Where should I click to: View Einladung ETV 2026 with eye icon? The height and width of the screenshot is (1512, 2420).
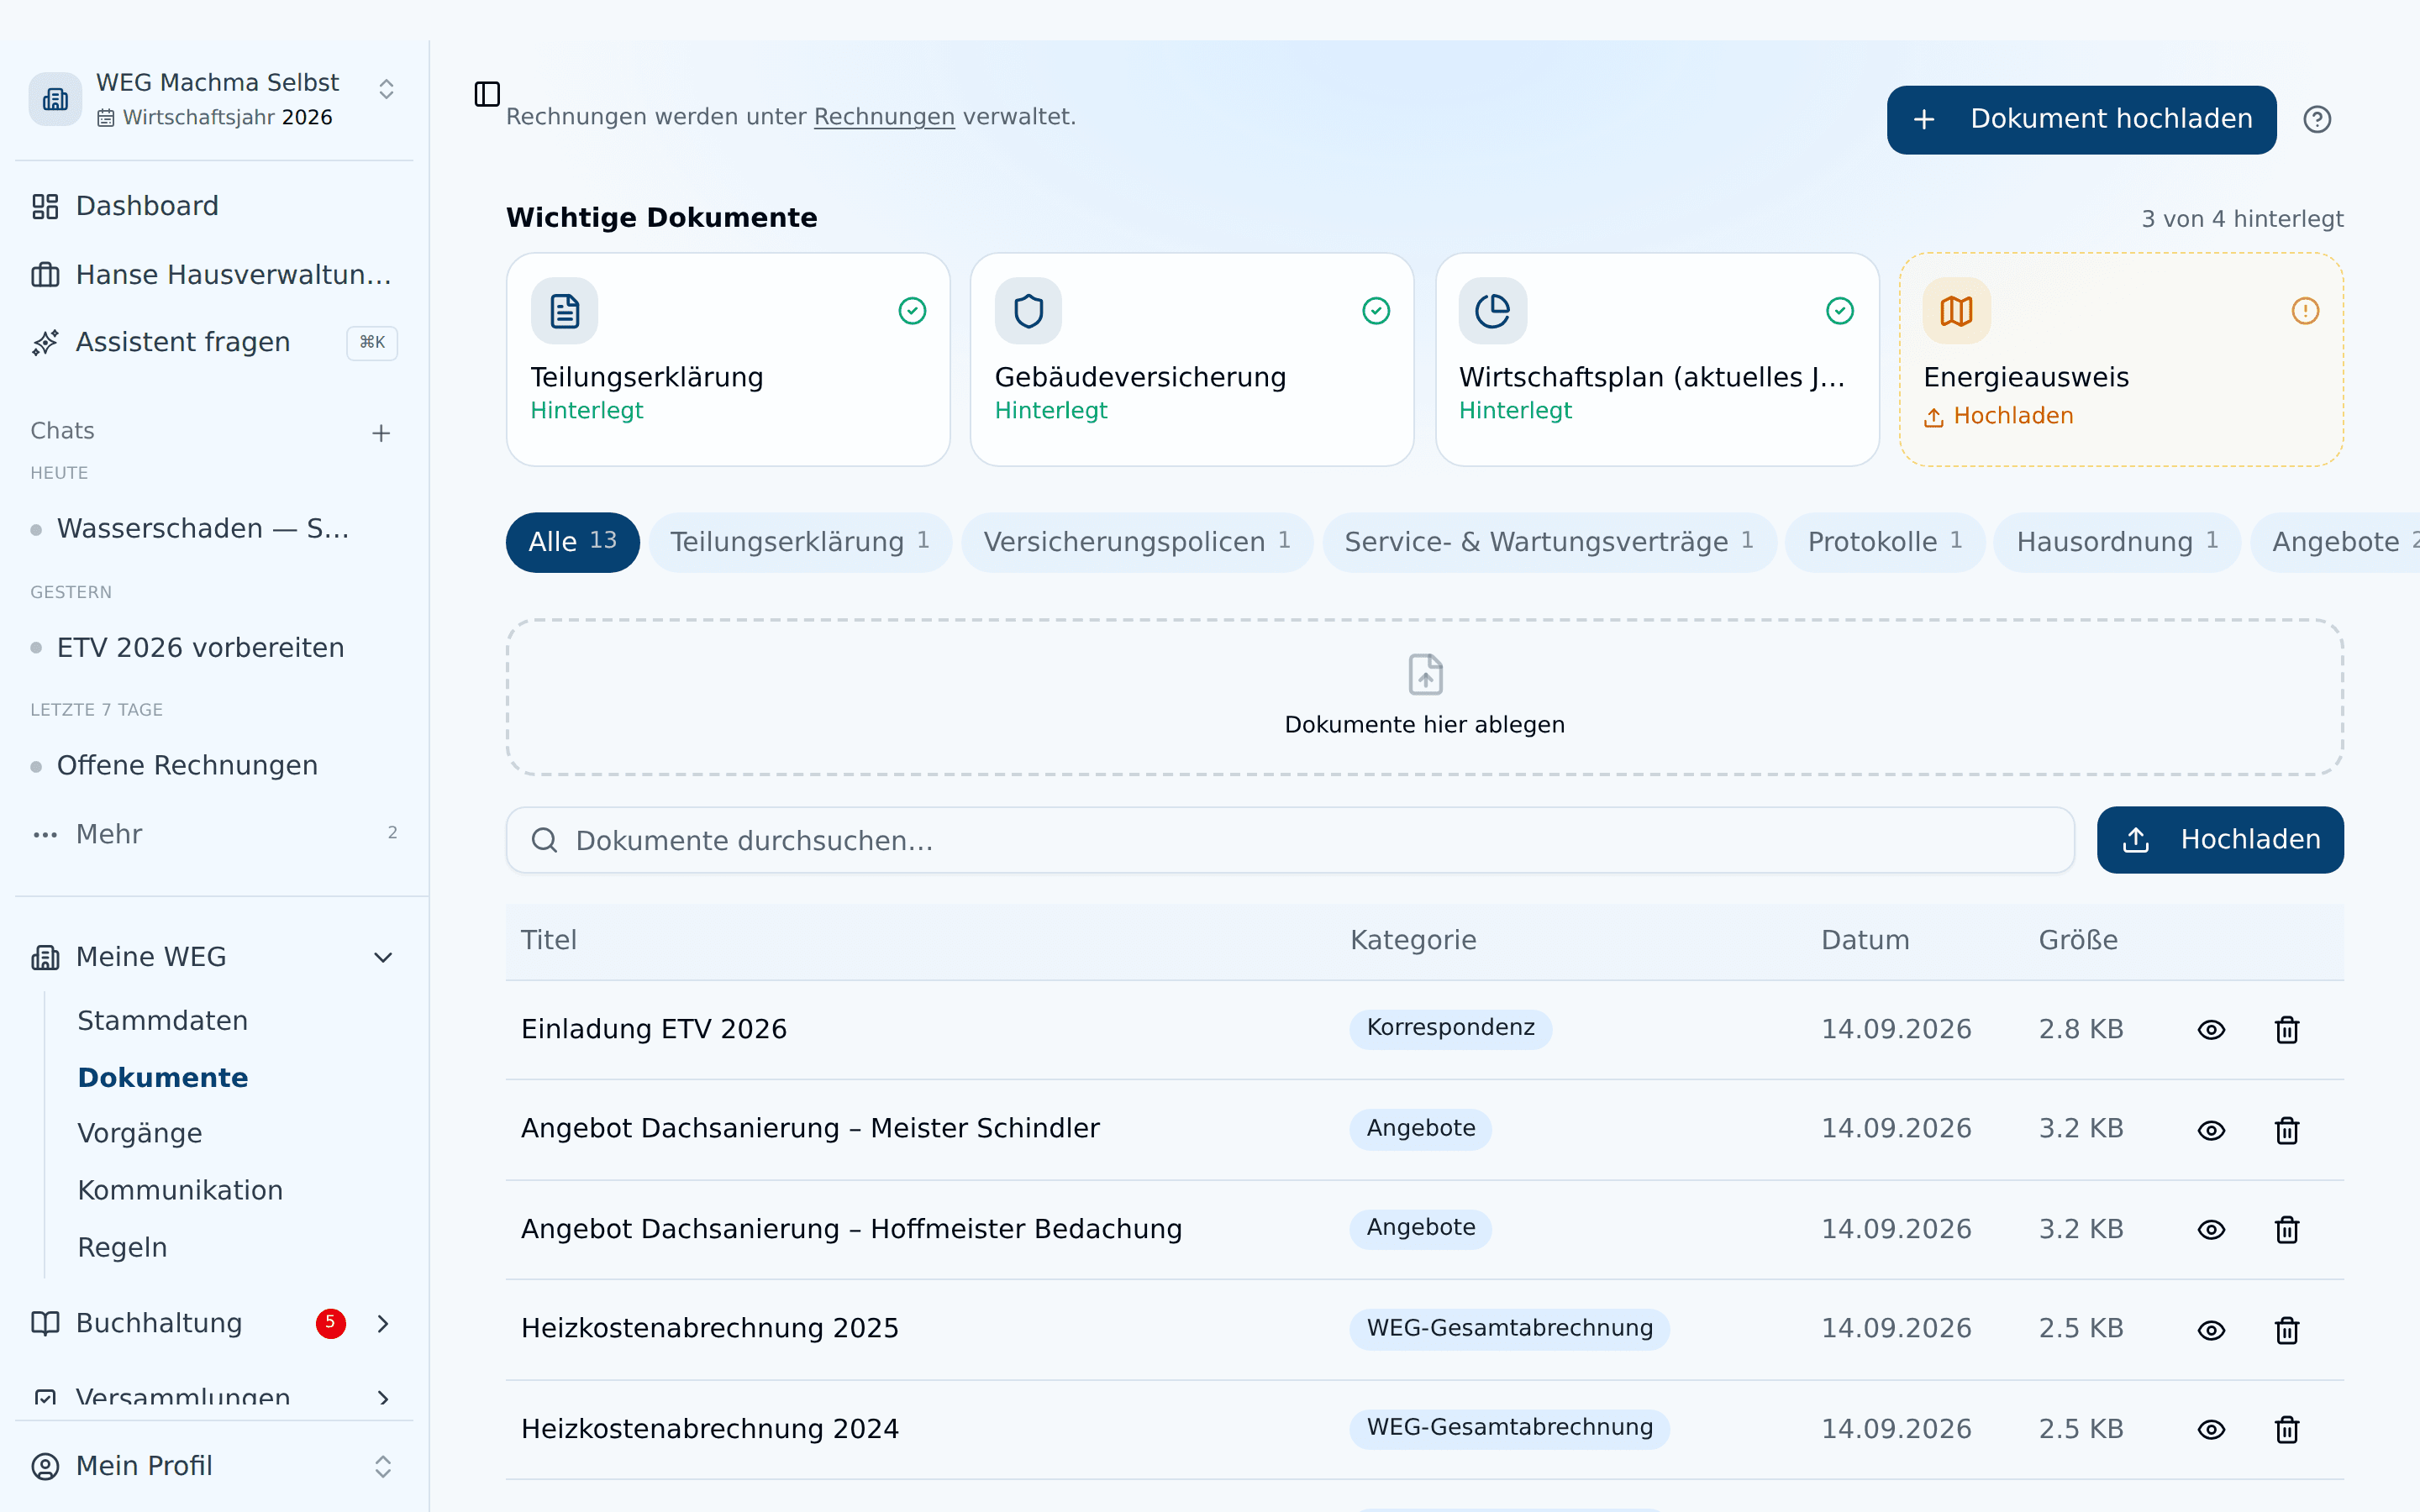click(2211, 1029)
